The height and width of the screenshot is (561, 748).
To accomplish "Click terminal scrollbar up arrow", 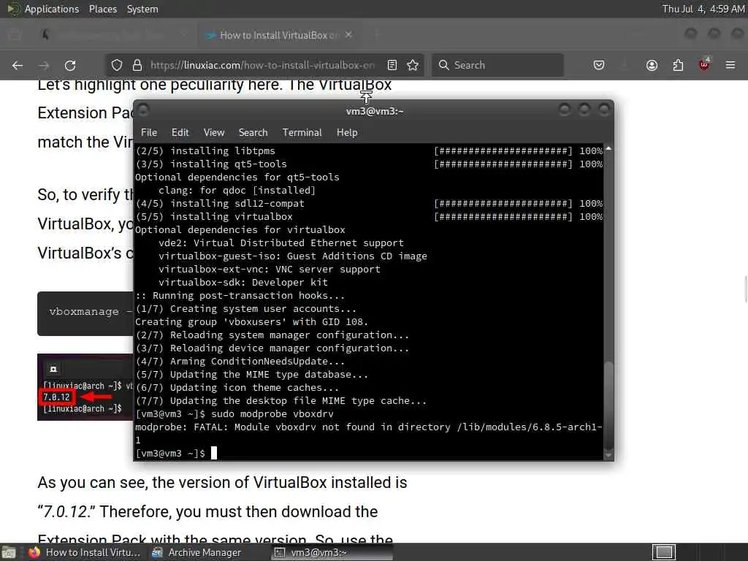I will coord(608,149).
